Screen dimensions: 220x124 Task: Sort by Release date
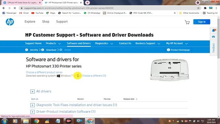(130, 99)
